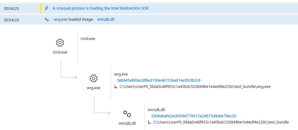
Task: Click the path icon next to the imrsdk.dll folder path
Action: [x=149, y=122]
